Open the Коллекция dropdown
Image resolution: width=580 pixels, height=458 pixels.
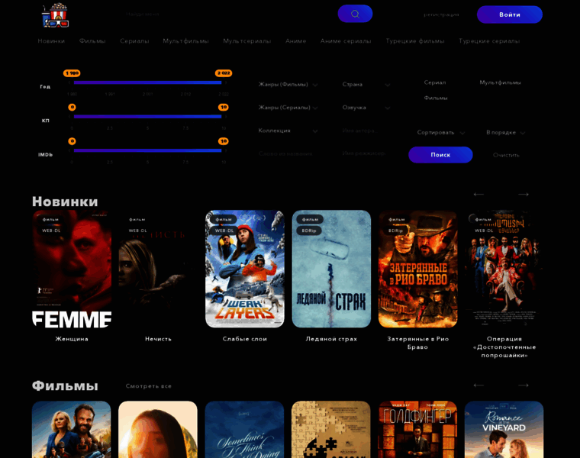[288, 131]
